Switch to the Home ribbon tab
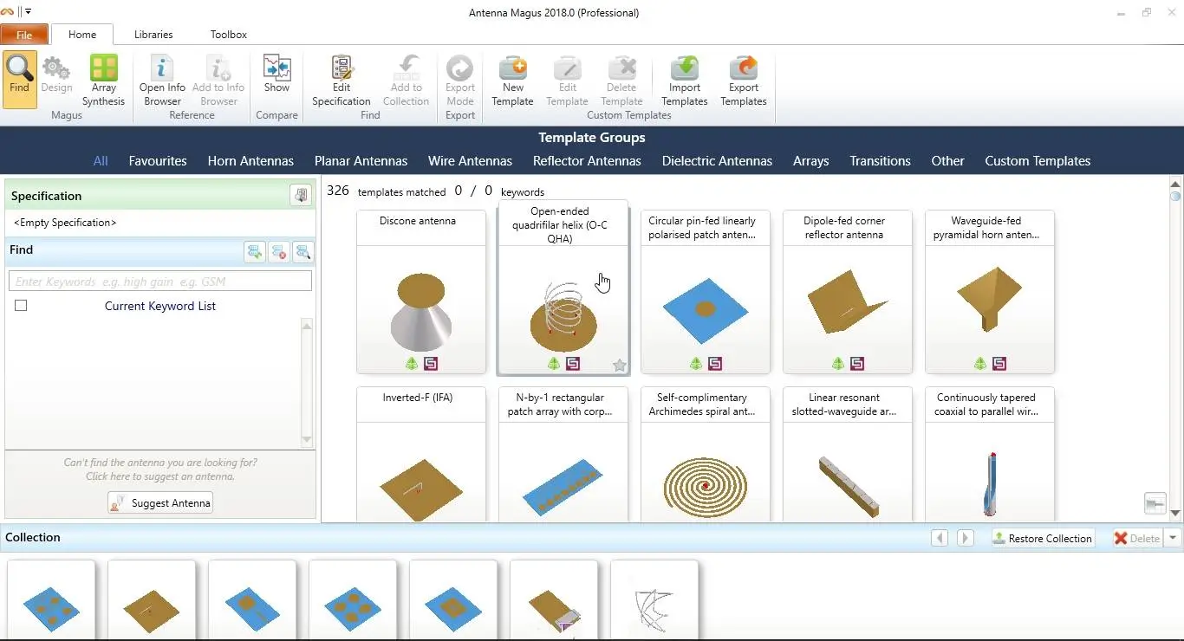The height and width of the screenshot is (641, 1184). (x=82, y=35)
